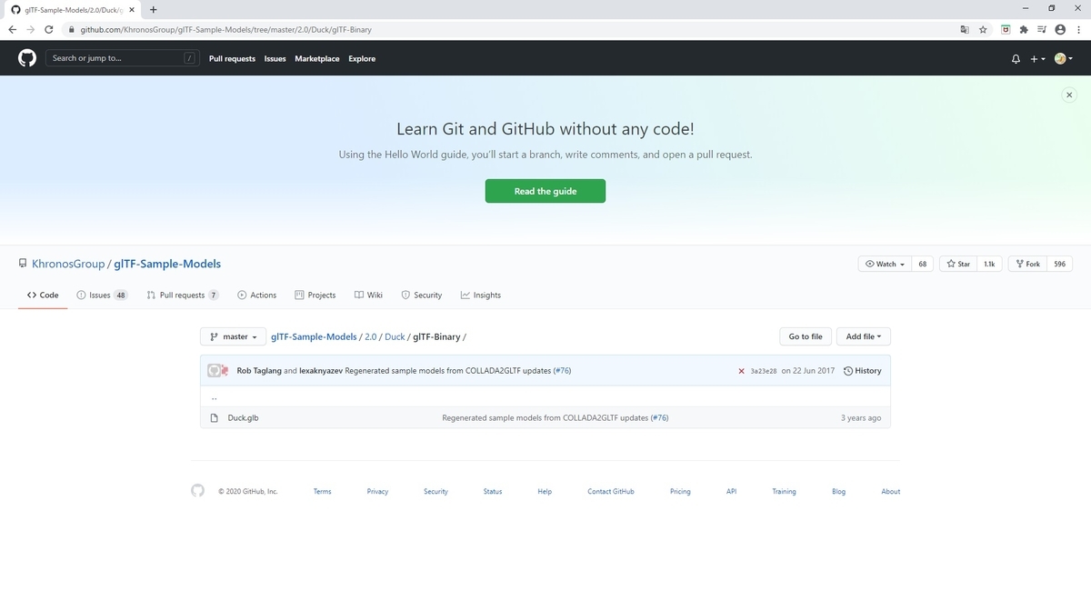Open the Terms footer link
The width and height of the screenshot is (1091, 591).
323,491
